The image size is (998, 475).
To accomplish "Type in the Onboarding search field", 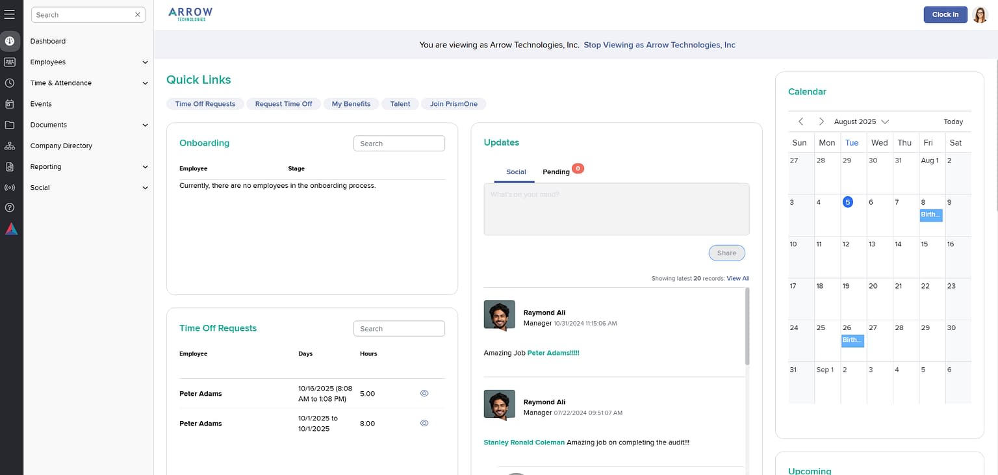I will click(399, 143).
